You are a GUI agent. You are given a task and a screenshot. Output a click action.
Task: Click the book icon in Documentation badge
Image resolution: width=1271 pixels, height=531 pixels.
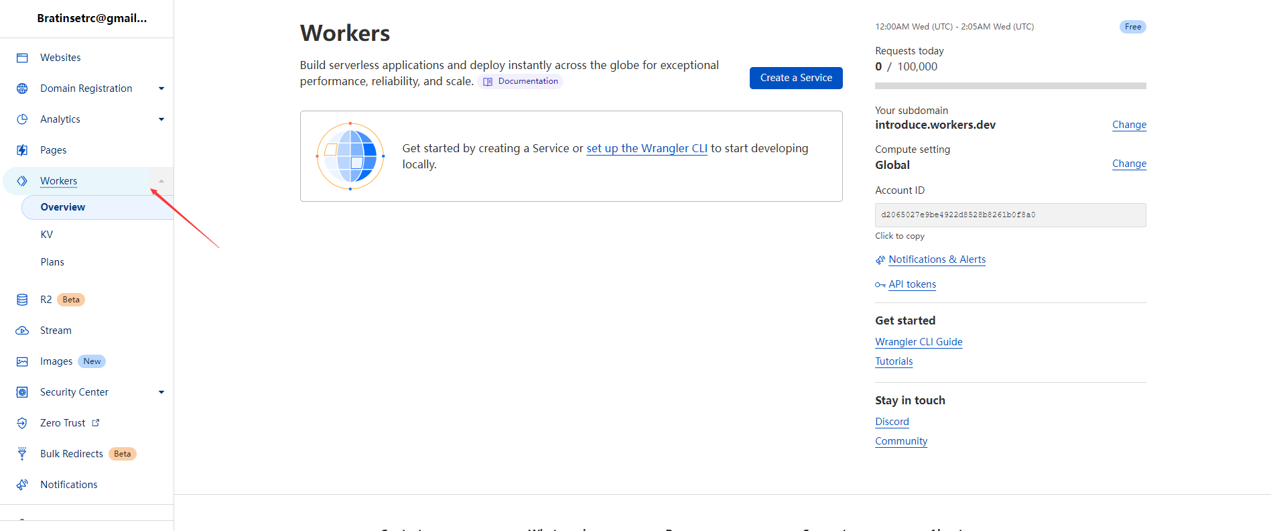488,82
